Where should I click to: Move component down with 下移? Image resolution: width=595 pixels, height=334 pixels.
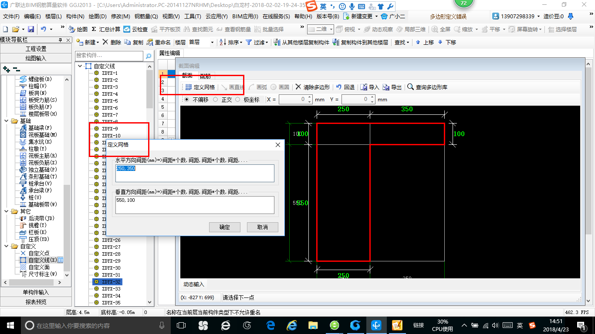[447, 42]
